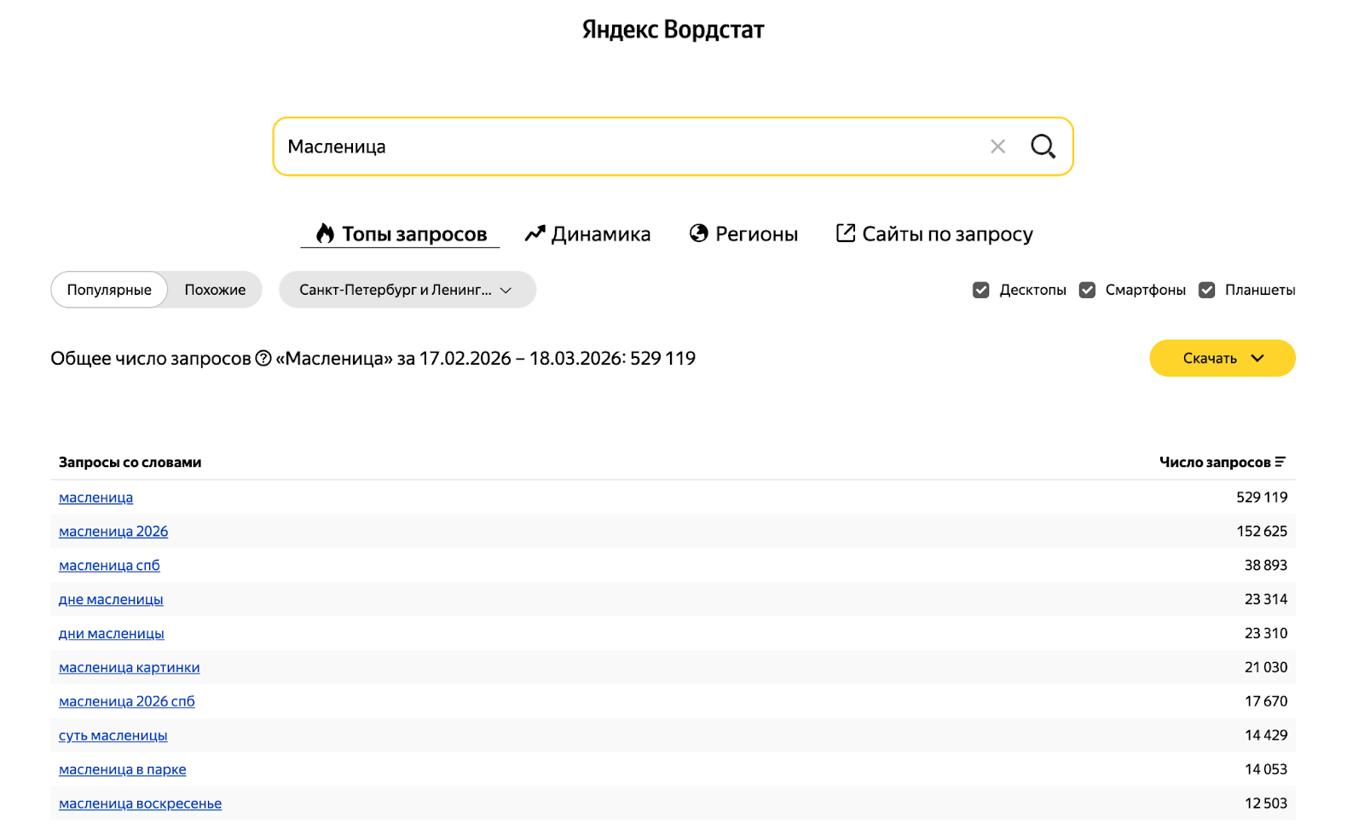Switch to the Похожие toggle option
The image size is (1364, 824).
click(215, 290)
